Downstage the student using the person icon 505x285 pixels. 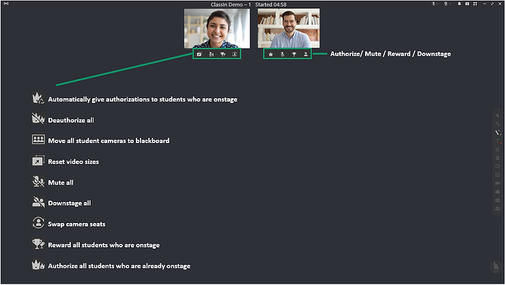(306, 53)
